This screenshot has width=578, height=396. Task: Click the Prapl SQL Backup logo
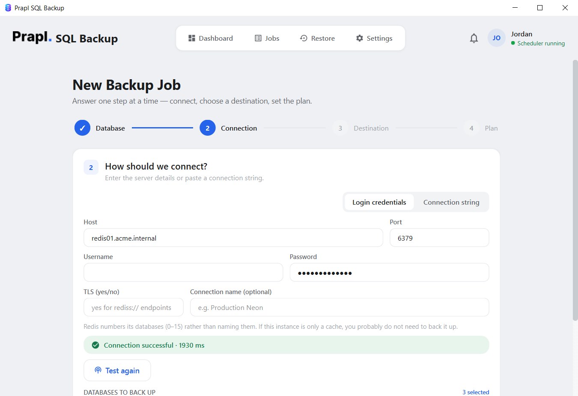click(65, 38)
